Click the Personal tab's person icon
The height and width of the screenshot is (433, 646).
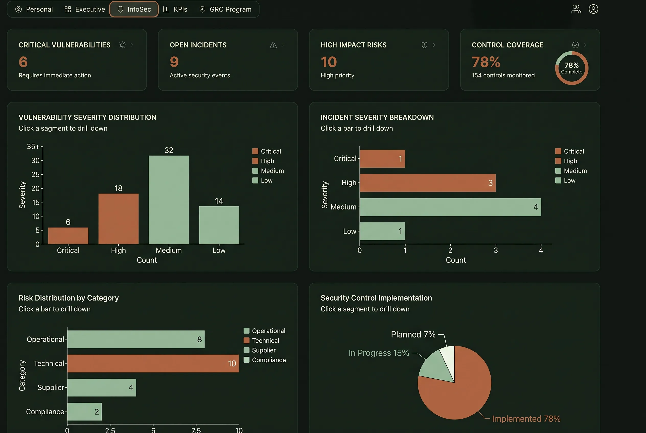point(18,9)
